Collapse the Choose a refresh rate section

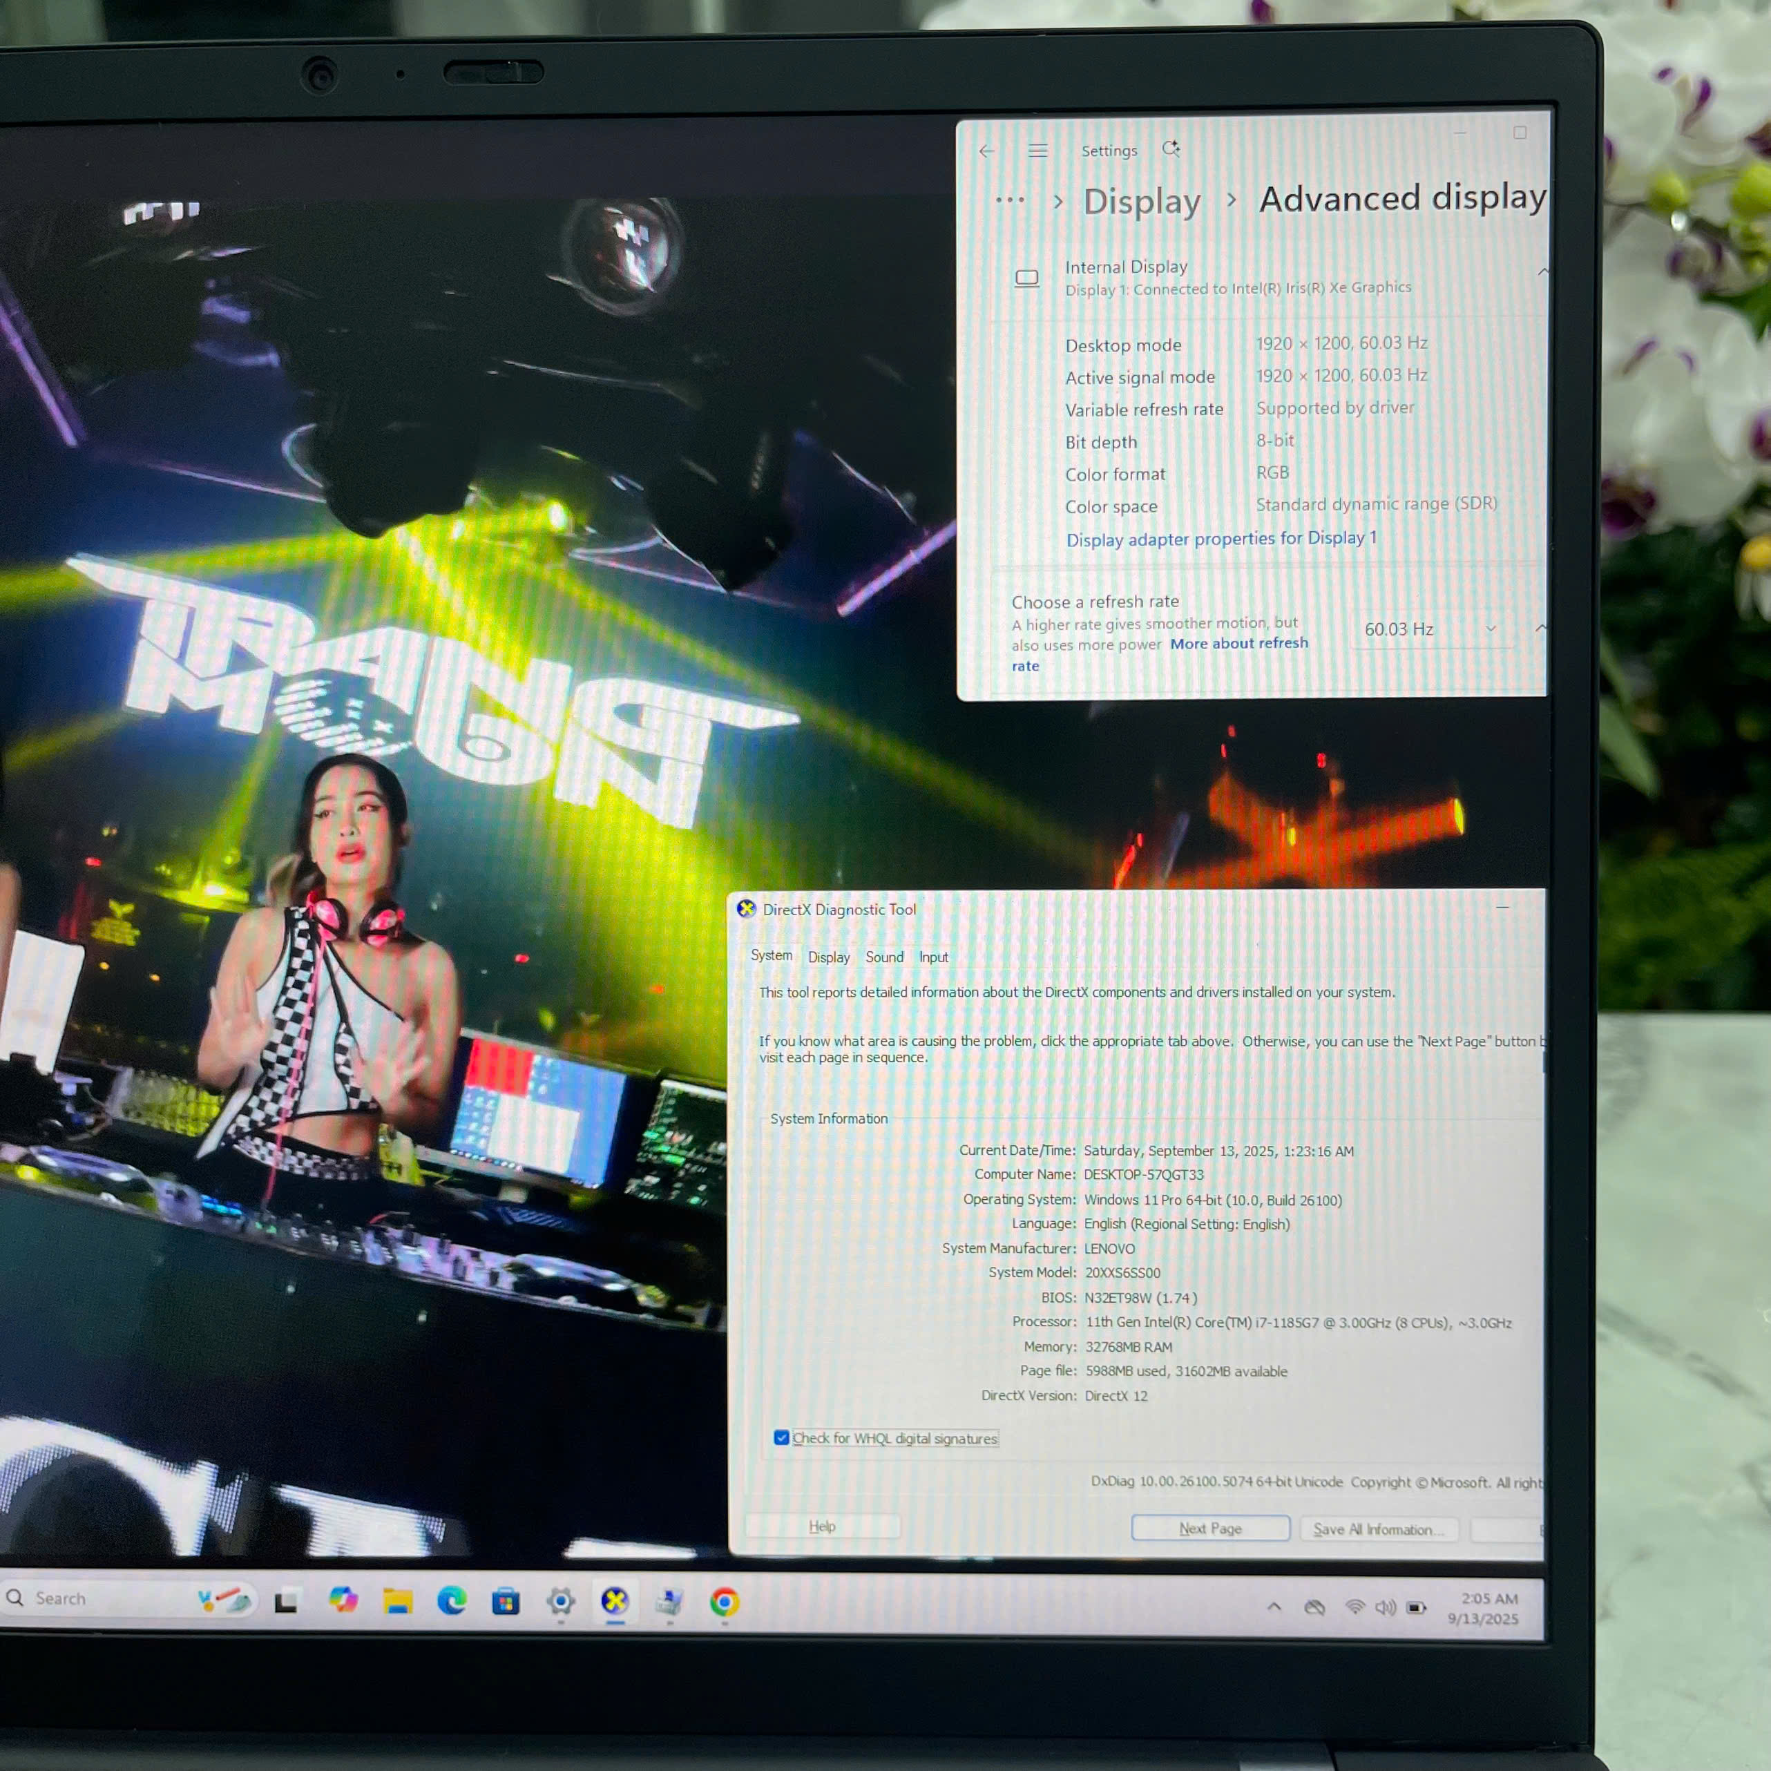(1540, 628)
